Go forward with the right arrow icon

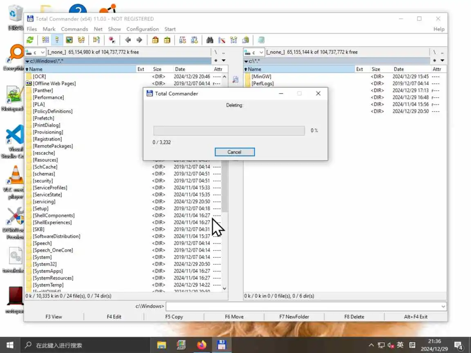[139, 40]
